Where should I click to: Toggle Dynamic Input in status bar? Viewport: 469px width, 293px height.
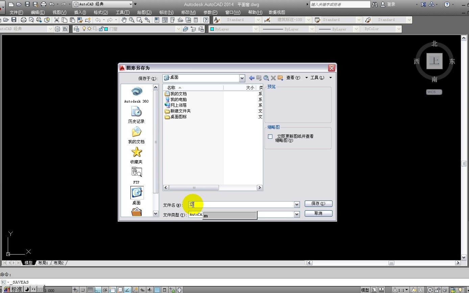(142, 290)
